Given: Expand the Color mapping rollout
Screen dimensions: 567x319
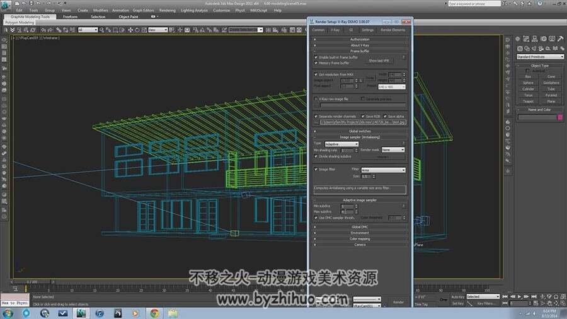Looking at the screenshot, I should (360, 239).
